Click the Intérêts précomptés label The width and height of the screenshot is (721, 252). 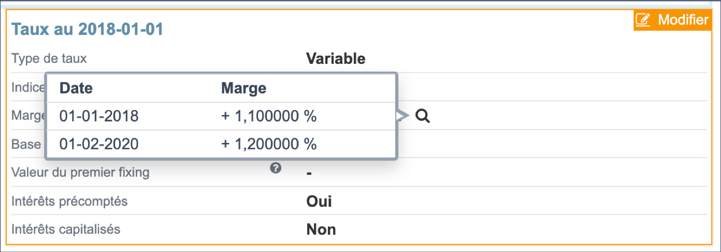tap(70, 201)
